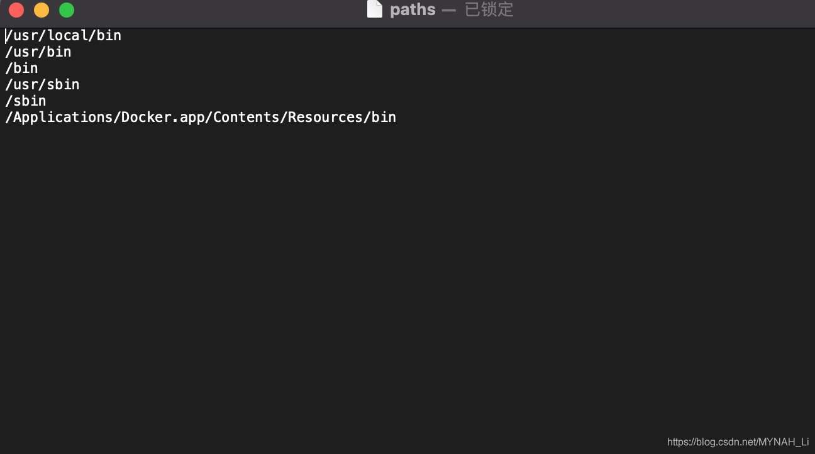Click the standalone /bin line
This screenshot has height=454, width=815.
(x=21, y=69)
